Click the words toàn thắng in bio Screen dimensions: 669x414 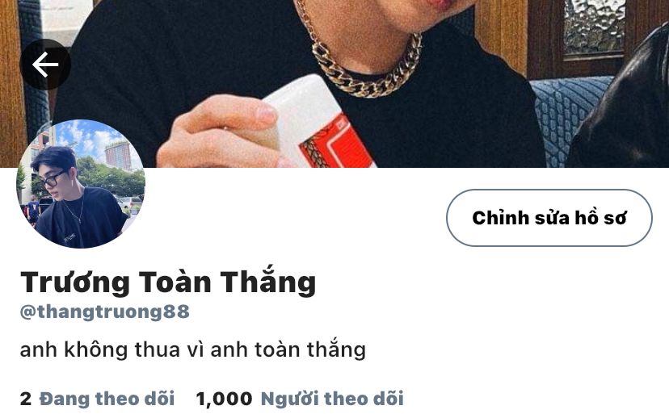(310, 349)
